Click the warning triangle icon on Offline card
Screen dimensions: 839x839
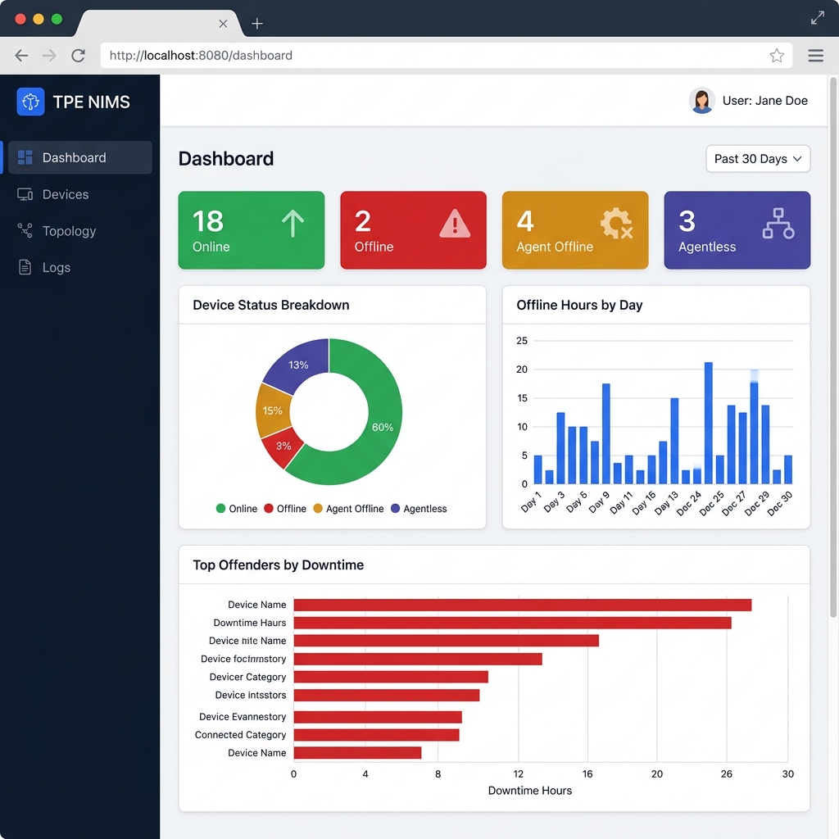pos(455,224)
